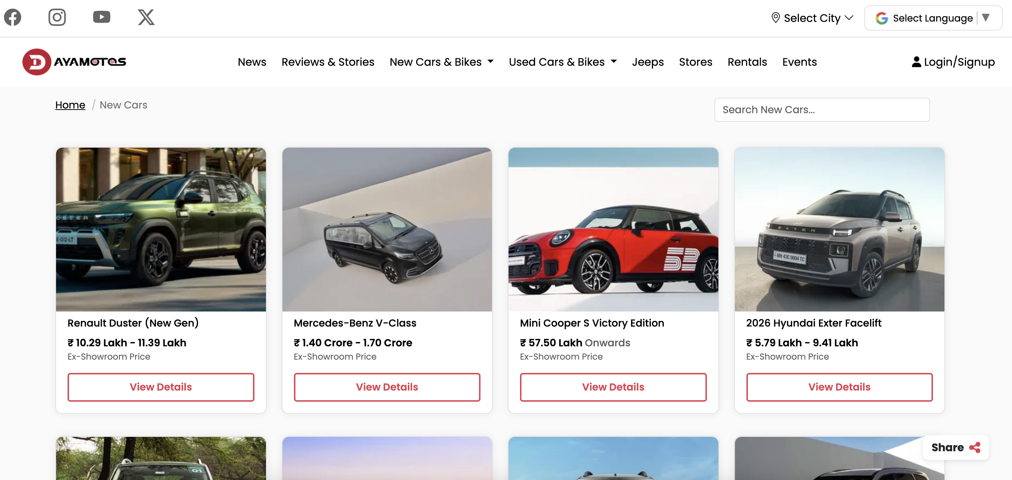Viewport: 1012px width, 480px height.
Task: Open the Facebook page icon
Action: (x=13, y=17)
